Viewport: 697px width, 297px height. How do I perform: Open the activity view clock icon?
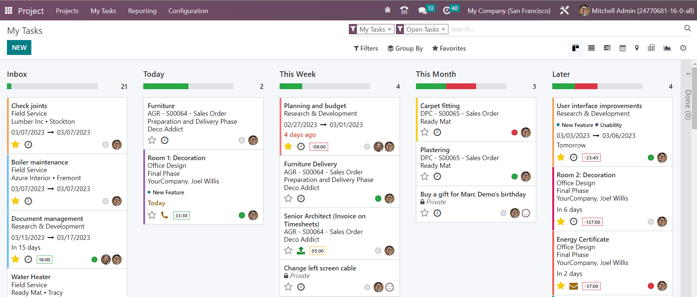click(683, 48)
